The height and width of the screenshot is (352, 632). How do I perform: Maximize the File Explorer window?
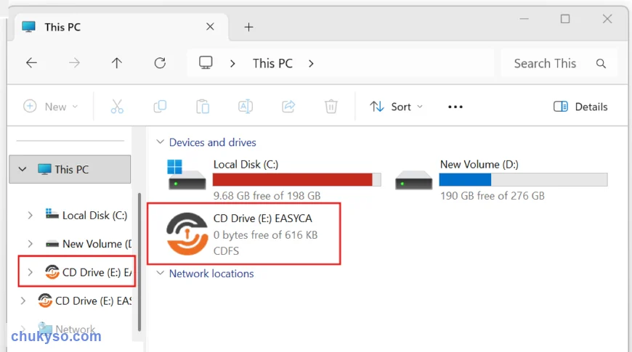point(565,19)
